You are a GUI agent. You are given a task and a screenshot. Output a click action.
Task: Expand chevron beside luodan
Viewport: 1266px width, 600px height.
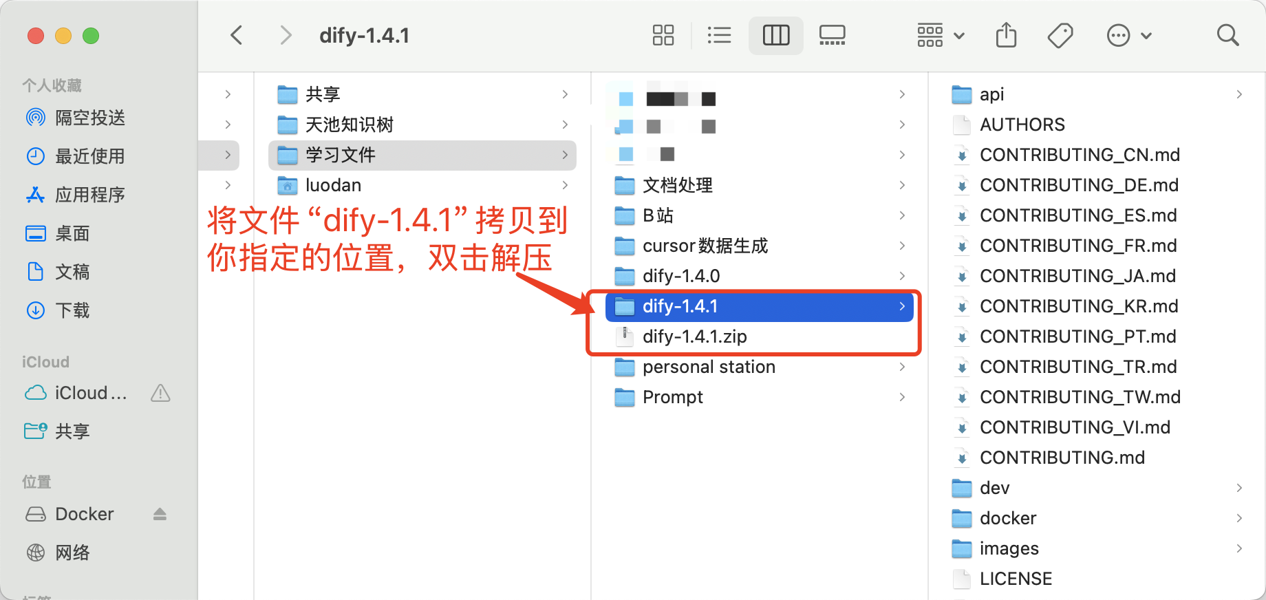565,185
